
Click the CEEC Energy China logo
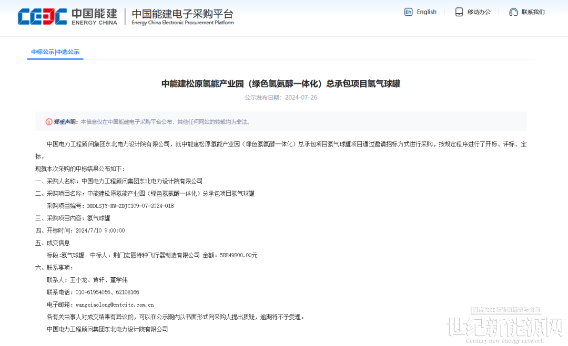(x=67, y=17)
